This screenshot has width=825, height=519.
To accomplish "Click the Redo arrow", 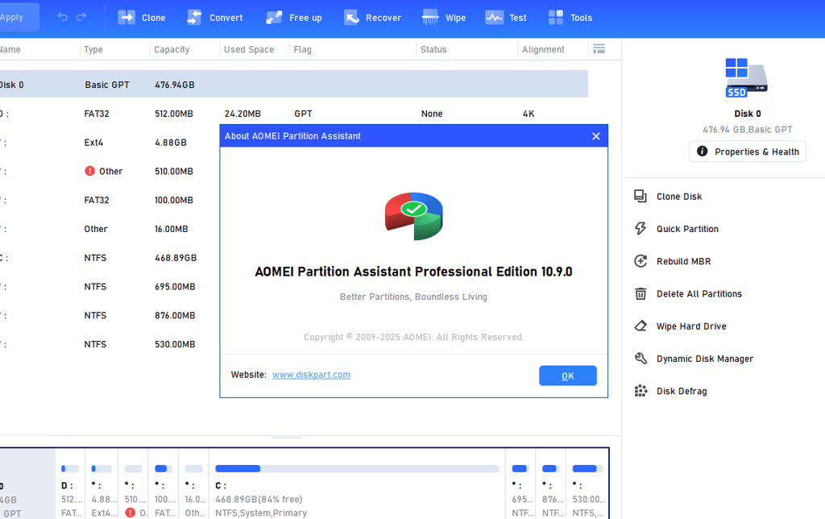I will pyautogui.click(x=81, y=17).
